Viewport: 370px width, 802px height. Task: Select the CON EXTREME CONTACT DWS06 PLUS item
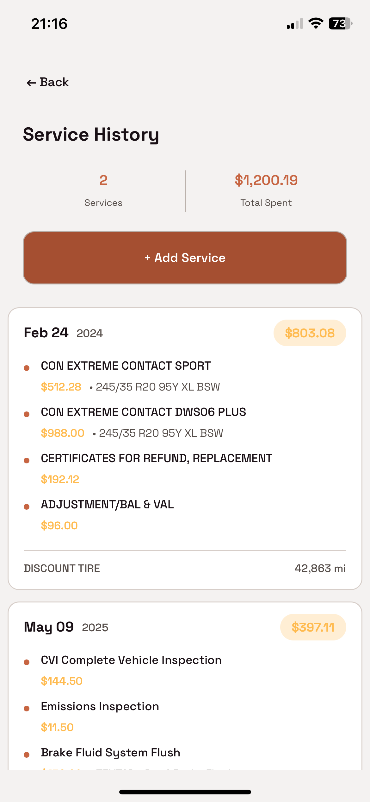click(x=143, y=412)
